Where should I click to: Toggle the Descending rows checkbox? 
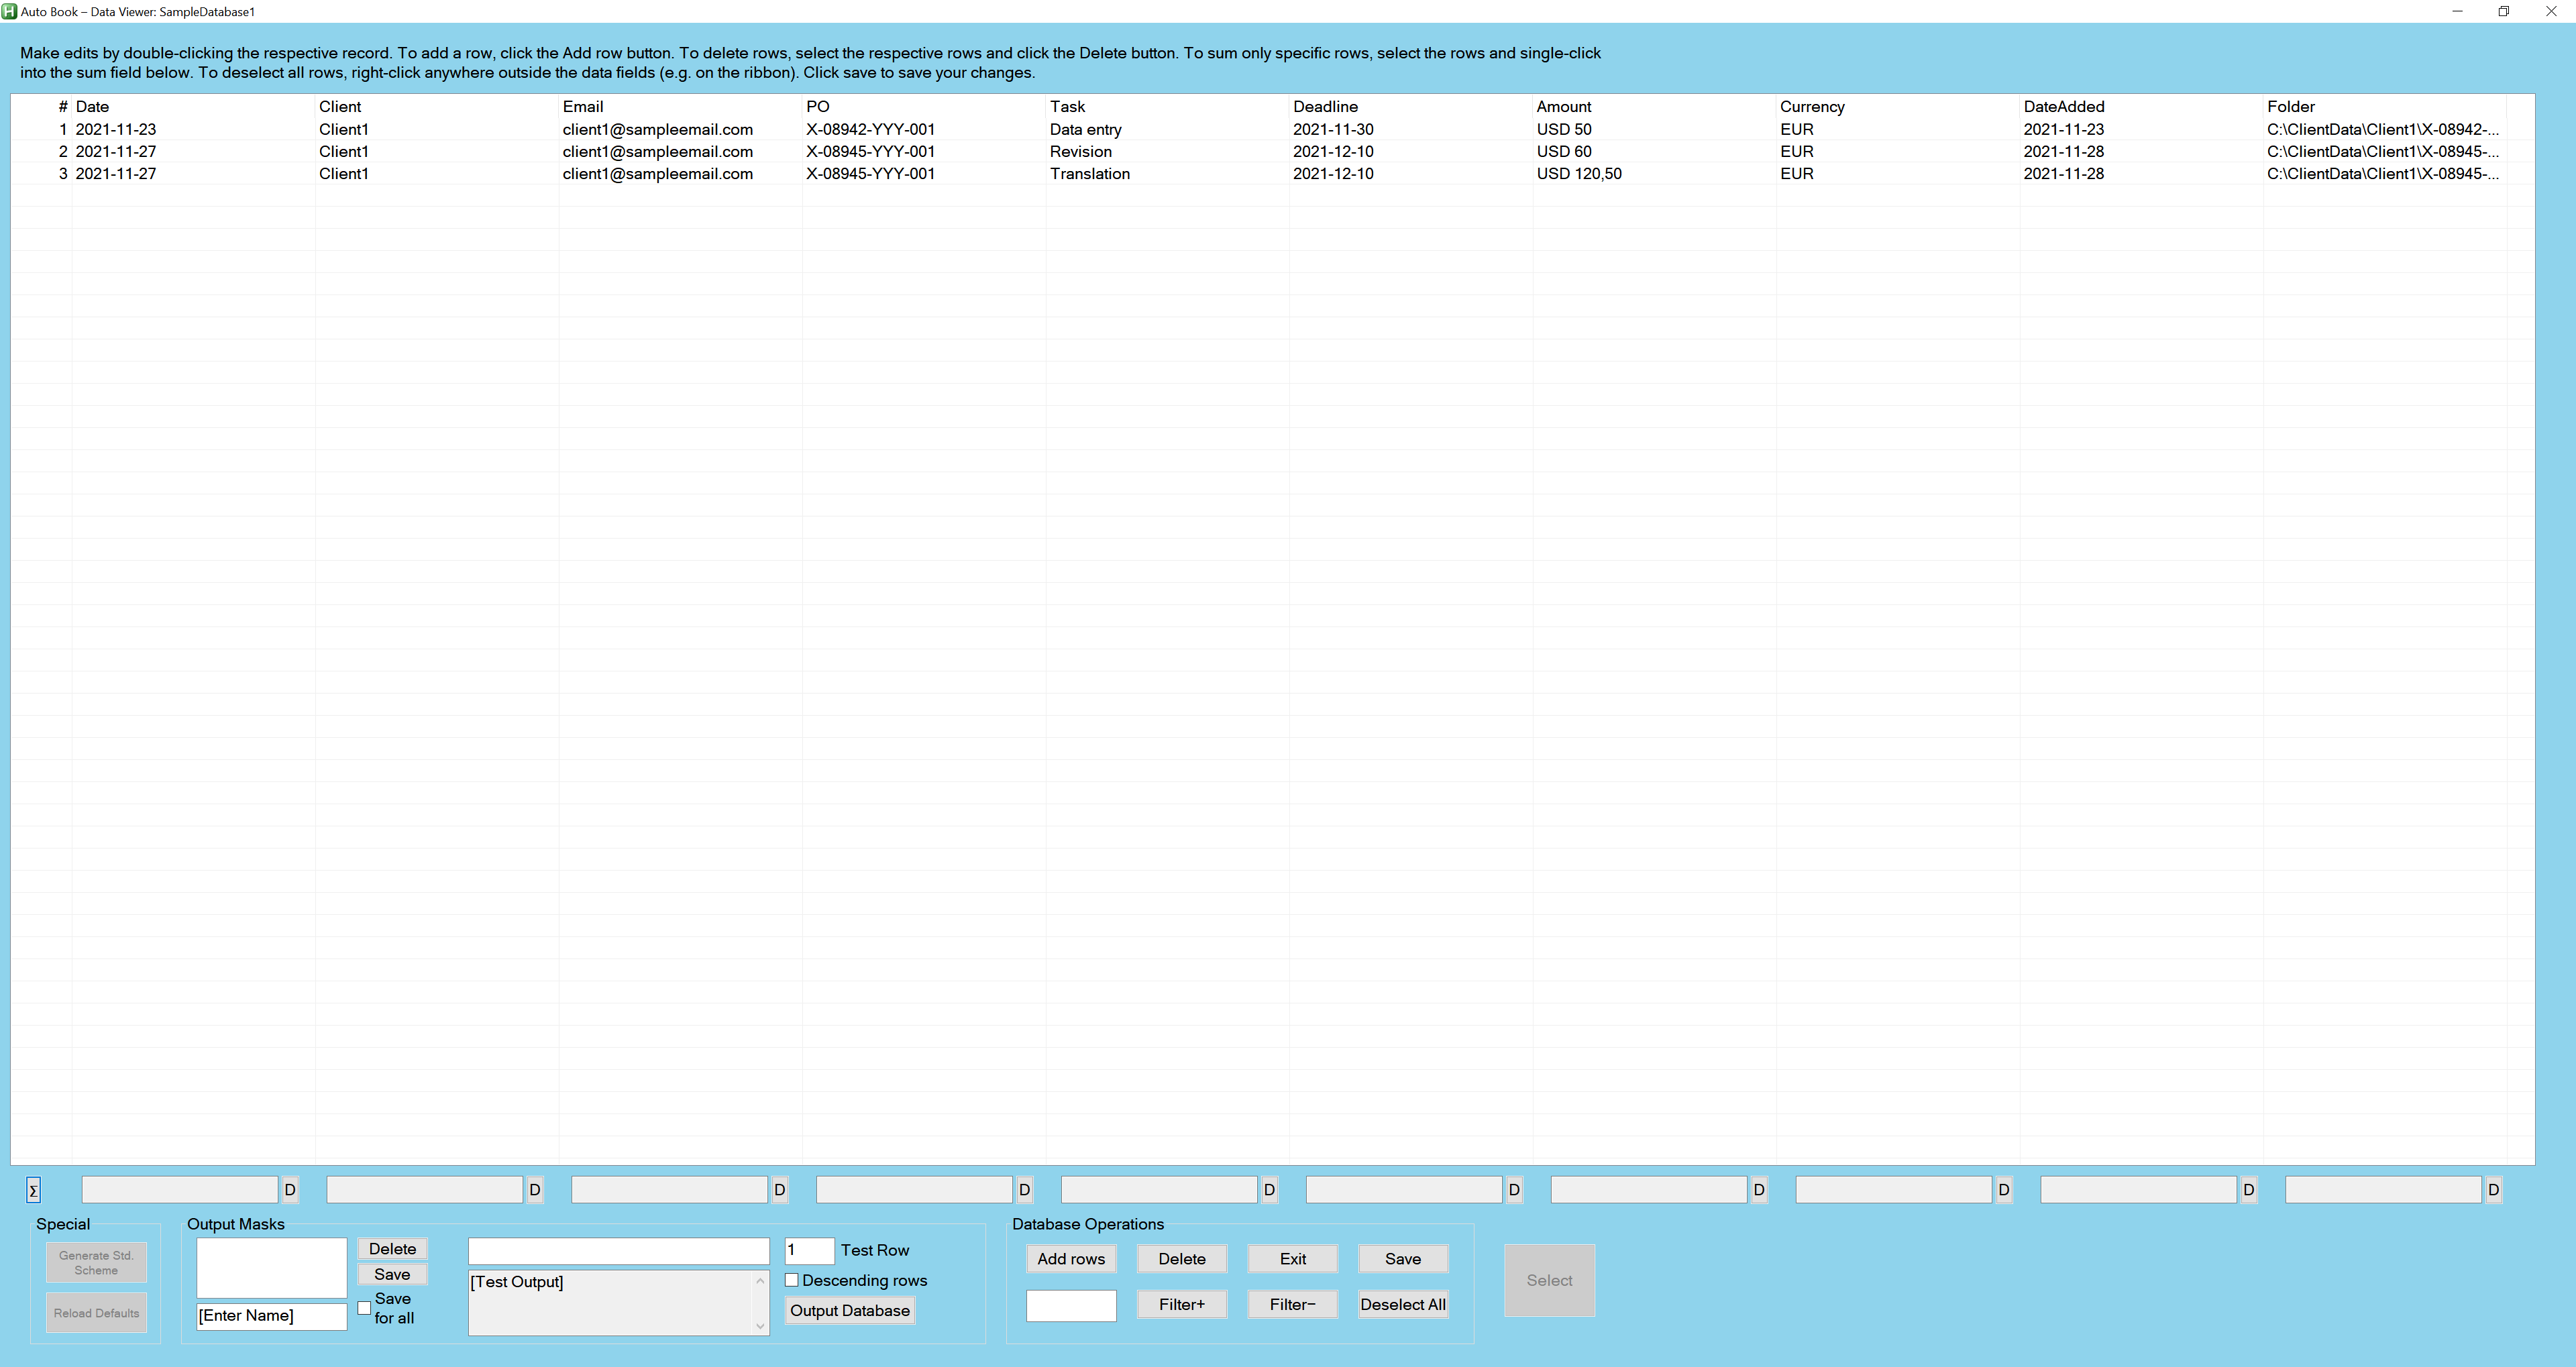[x=791, y=1280]
